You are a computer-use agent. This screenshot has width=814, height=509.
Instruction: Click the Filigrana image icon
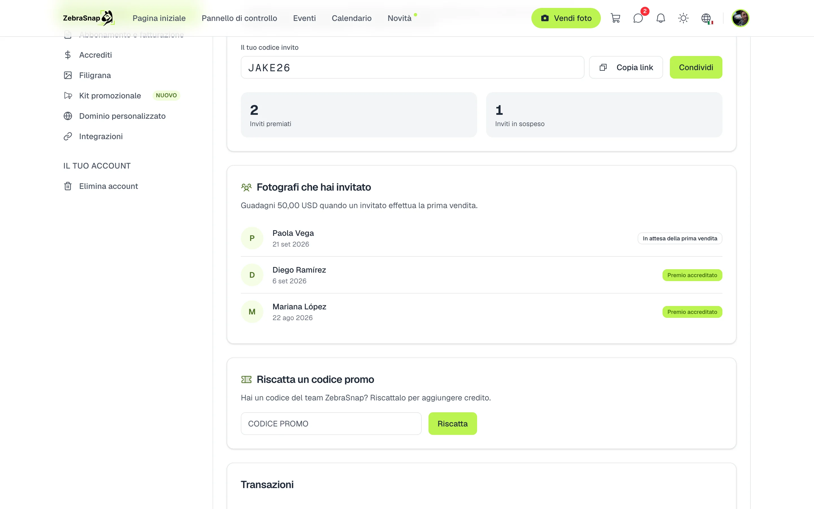[x=68, y=75]
